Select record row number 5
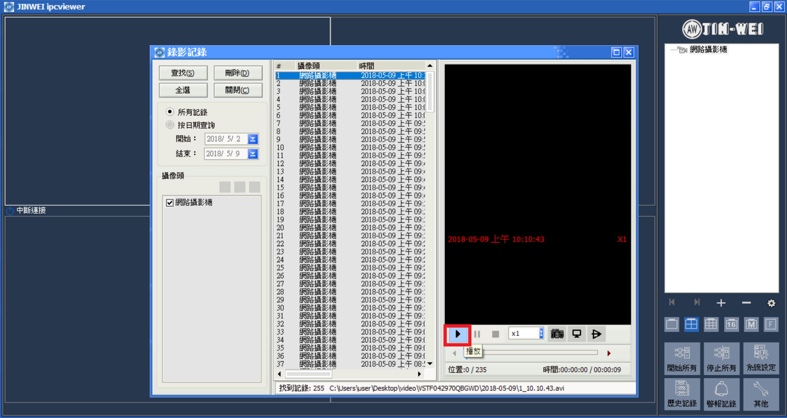Screen dimensions: 787x418 (x=351, y=107)
